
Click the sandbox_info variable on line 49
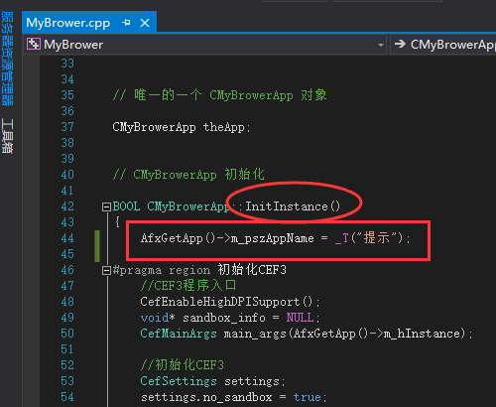pos(224,318)
